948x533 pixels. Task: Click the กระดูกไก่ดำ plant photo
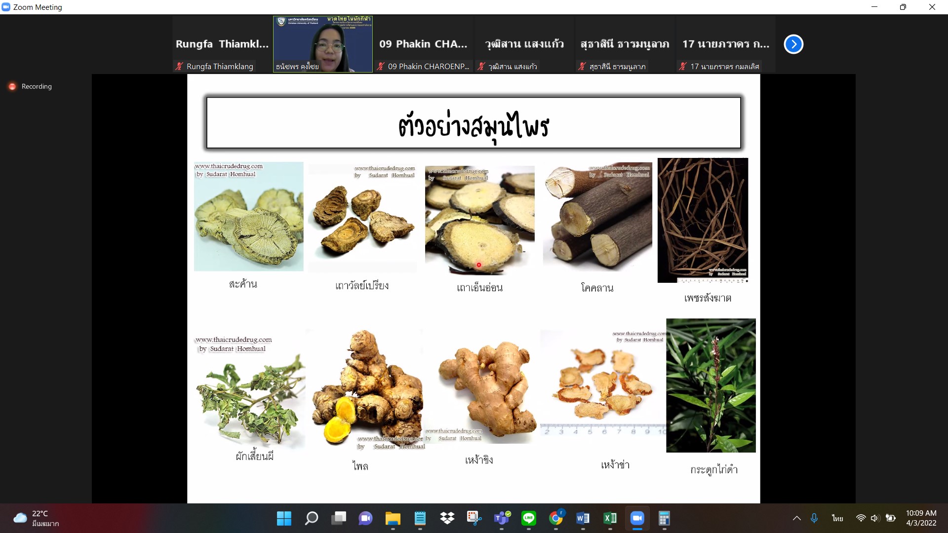pos(711,385)
